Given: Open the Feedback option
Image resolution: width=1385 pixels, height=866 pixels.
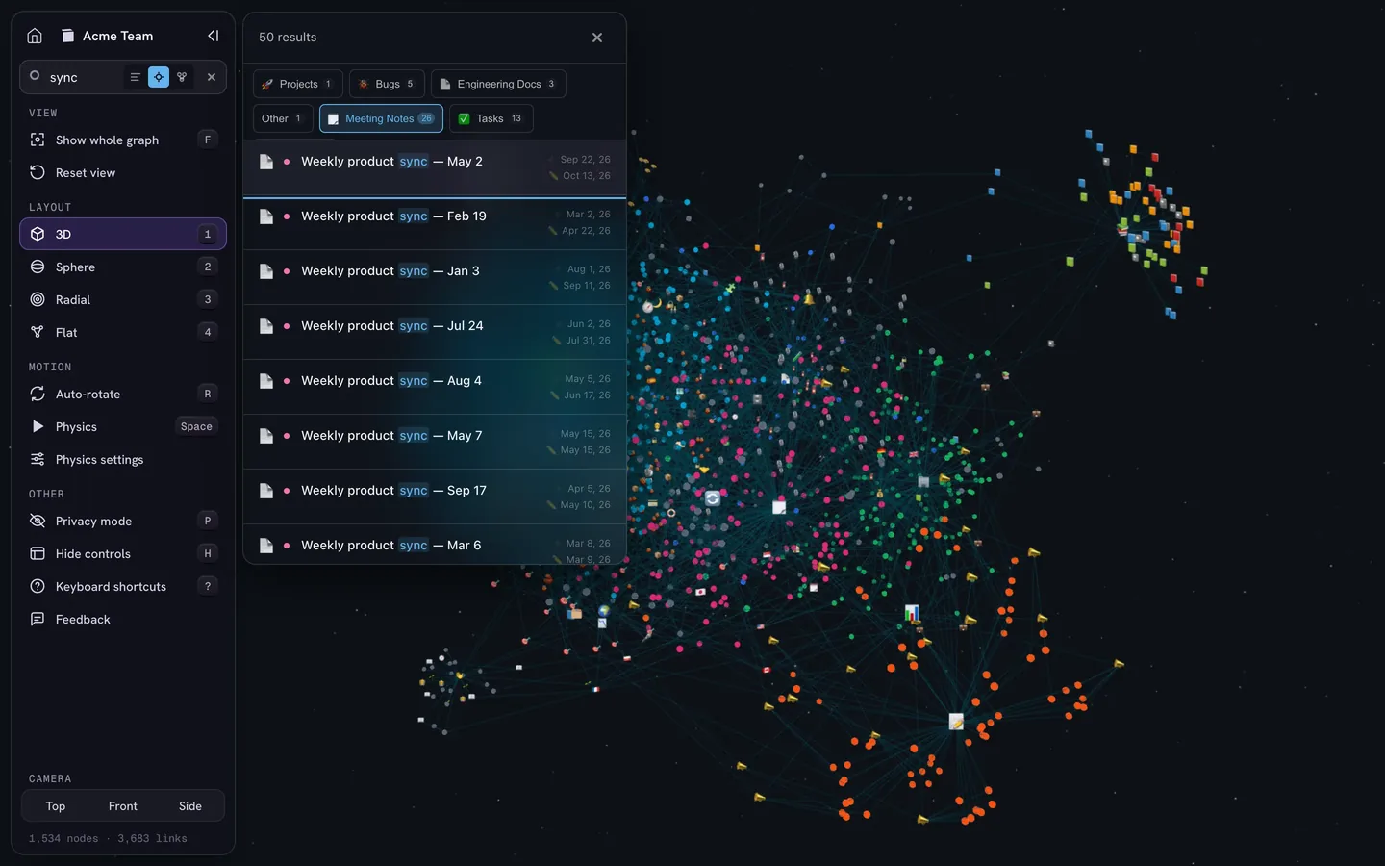Looking at the screenshot, I should [123, 619].
